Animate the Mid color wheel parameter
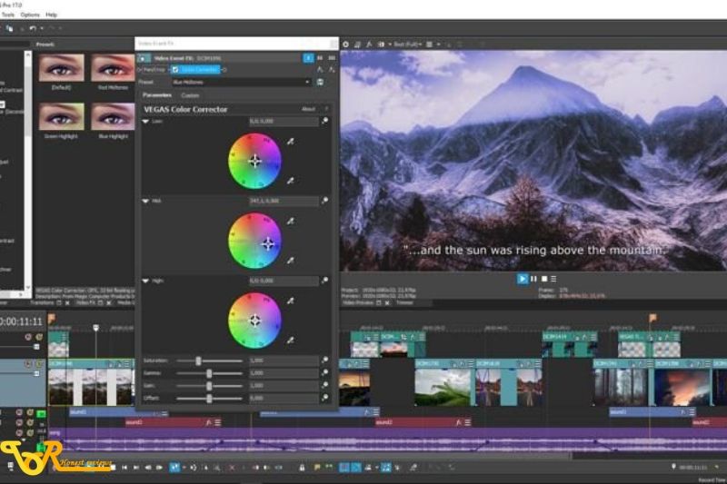727x484 pixels. [x=325, y=201]
